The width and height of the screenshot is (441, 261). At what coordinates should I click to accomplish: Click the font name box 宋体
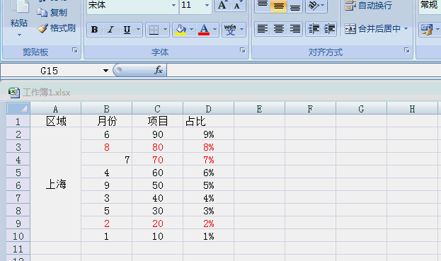tap(129, 5)
